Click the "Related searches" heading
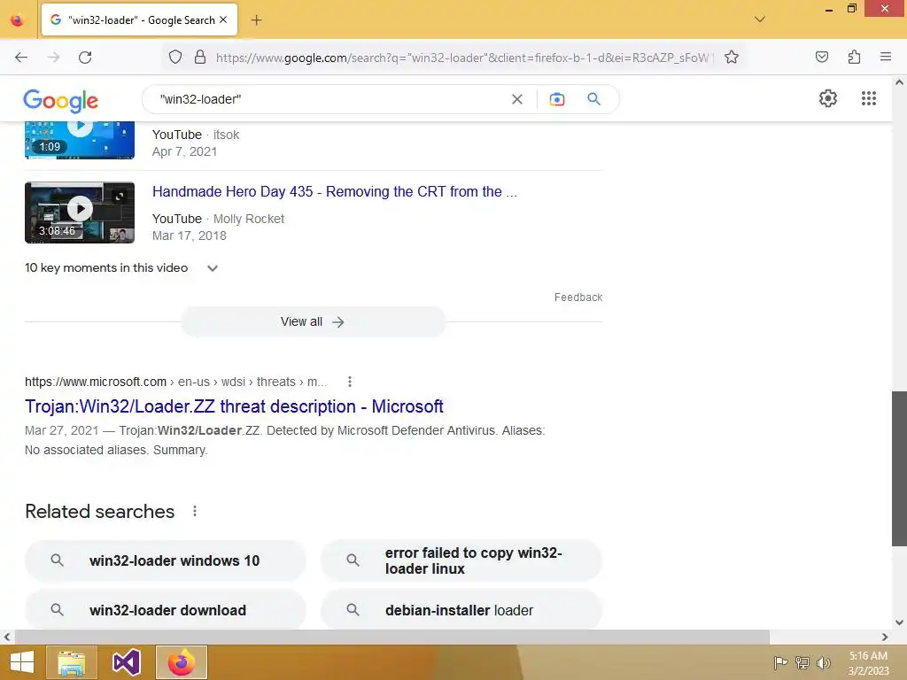The image size is (907, 680). [99, 511]
